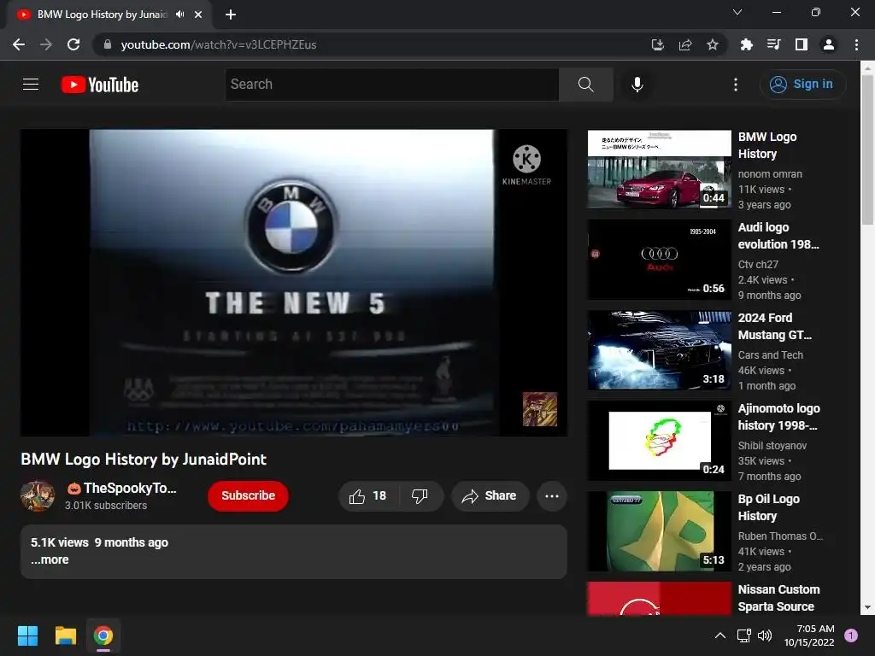The width and height of the screenshot is (875, 656).
Task: Open YouTube settings three-dot menu
Action: pos(736,85)
